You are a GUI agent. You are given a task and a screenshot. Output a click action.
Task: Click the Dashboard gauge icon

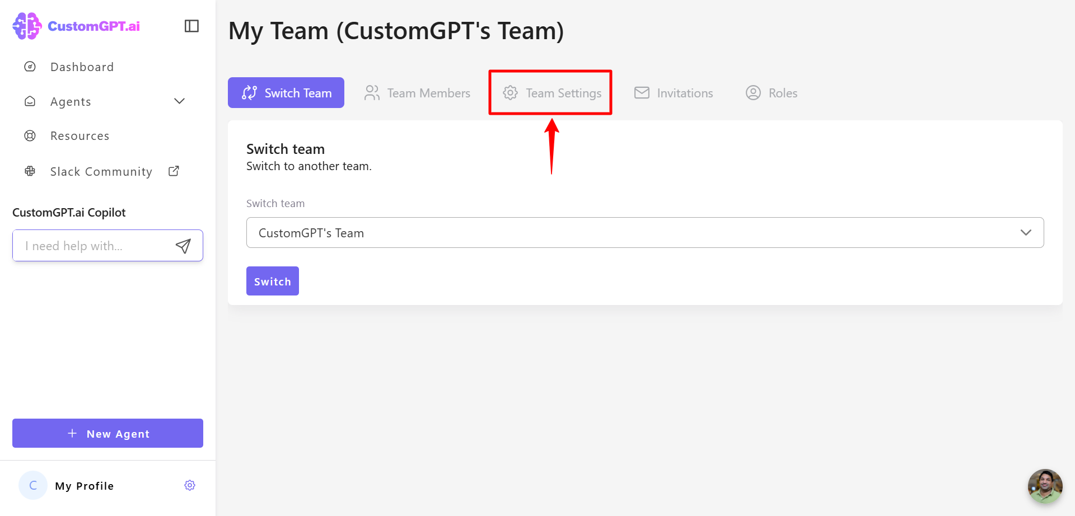click(x=30, y=67)
